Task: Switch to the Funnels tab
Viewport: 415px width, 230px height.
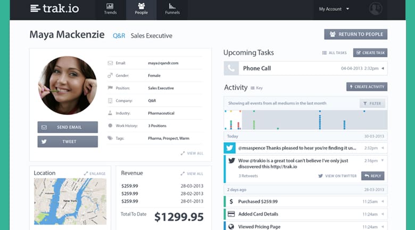Action: (172, 9)
